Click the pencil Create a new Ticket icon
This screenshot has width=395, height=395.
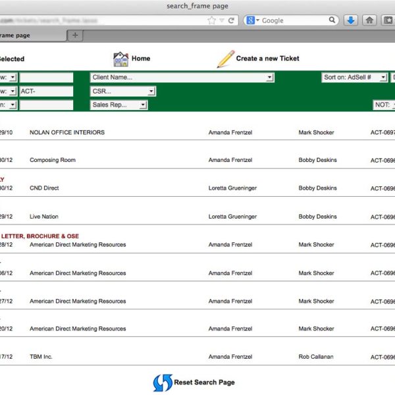pos(225,59)
